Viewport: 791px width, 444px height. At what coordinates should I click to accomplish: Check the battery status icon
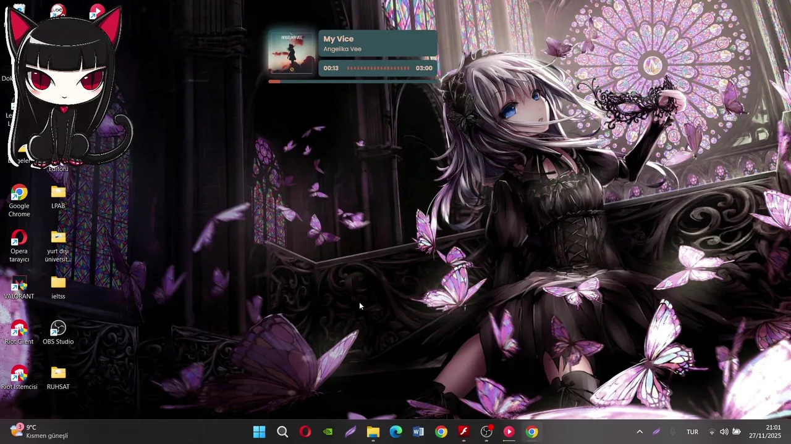coord(737,432)
